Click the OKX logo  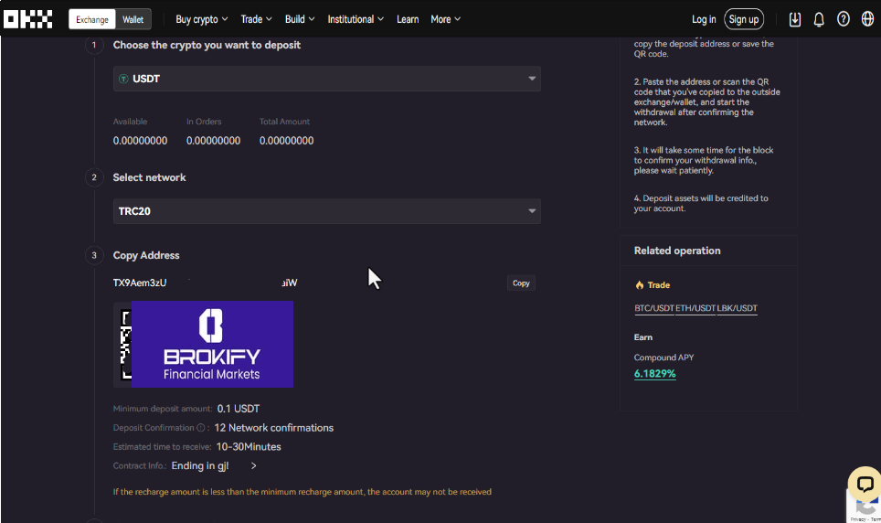coord(28,19)
